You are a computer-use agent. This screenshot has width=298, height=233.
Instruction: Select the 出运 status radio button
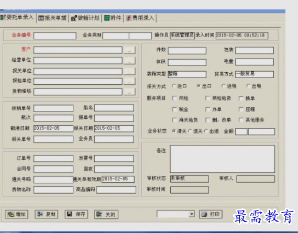(x=206, y=131)
